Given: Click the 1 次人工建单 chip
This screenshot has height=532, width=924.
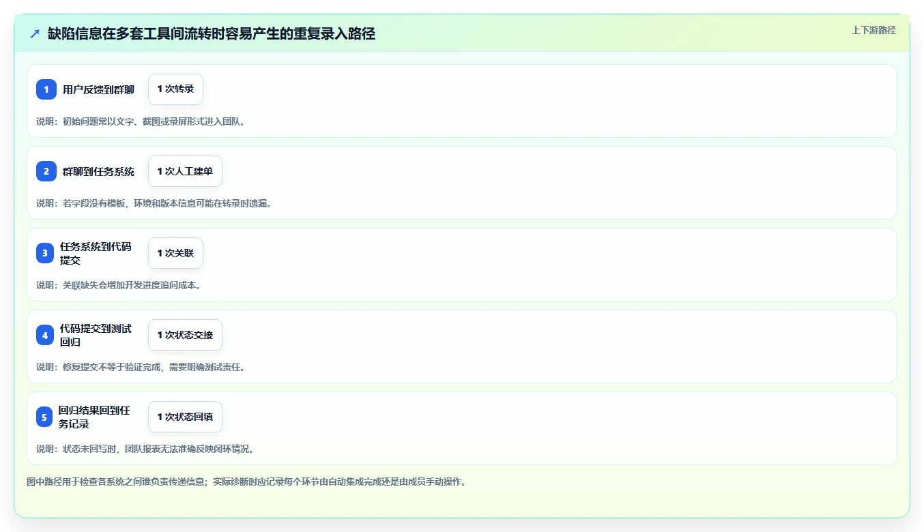Looking at the screenshot, I should coord(185,171).
